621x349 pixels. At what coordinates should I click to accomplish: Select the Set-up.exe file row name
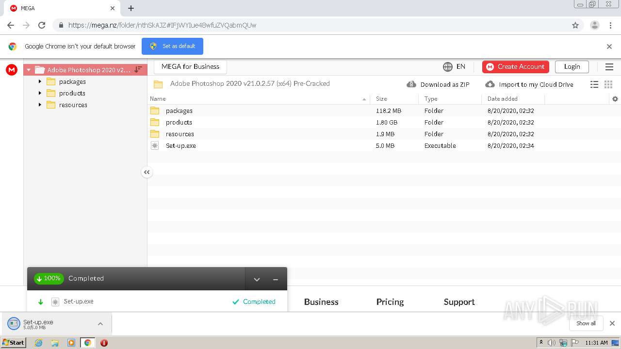181,145
